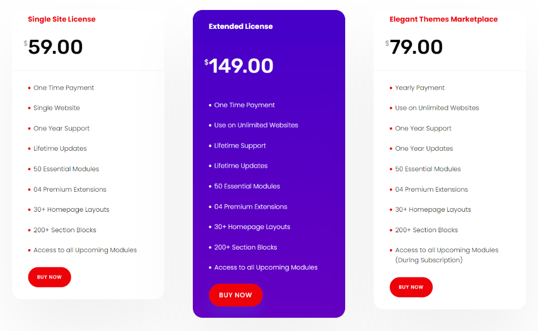The height and width of the screenshot is (331, 538).
Task: Click 200+ Section Blocks in Extended License
Action: 245,247
